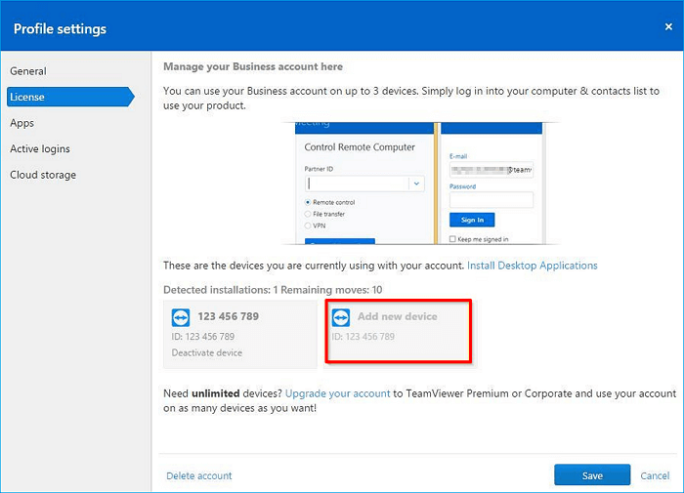
Task: Click the Upgrade your account link
Action: (337, 393)
